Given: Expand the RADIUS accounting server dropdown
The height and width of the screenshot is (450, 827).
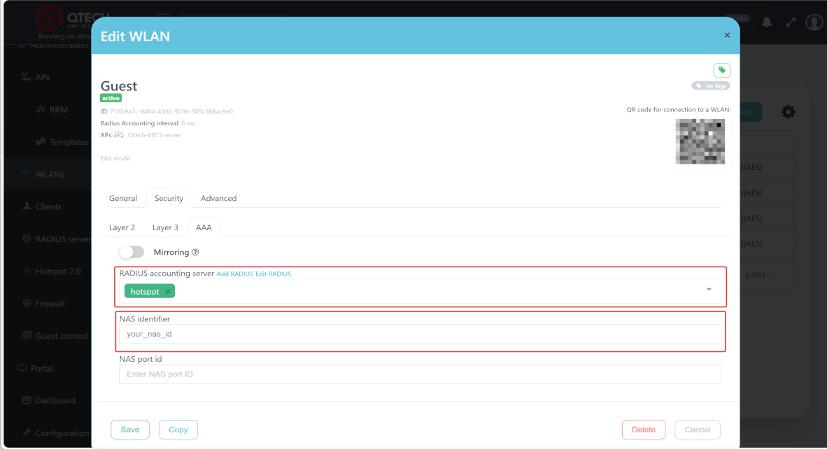Looking at the screenshot, I should (x=708, y=290).
